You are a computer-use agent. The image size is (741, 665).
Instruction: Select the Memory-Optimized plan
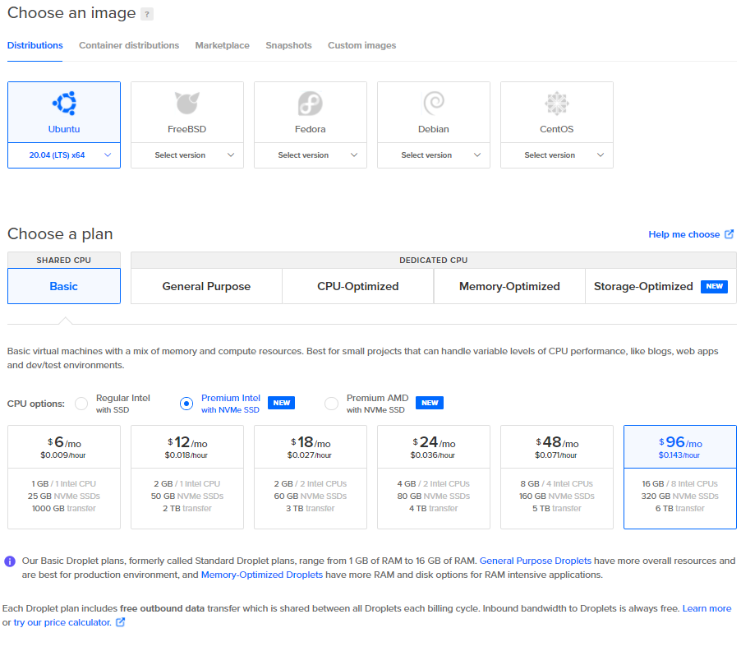(x=509, y=286)
